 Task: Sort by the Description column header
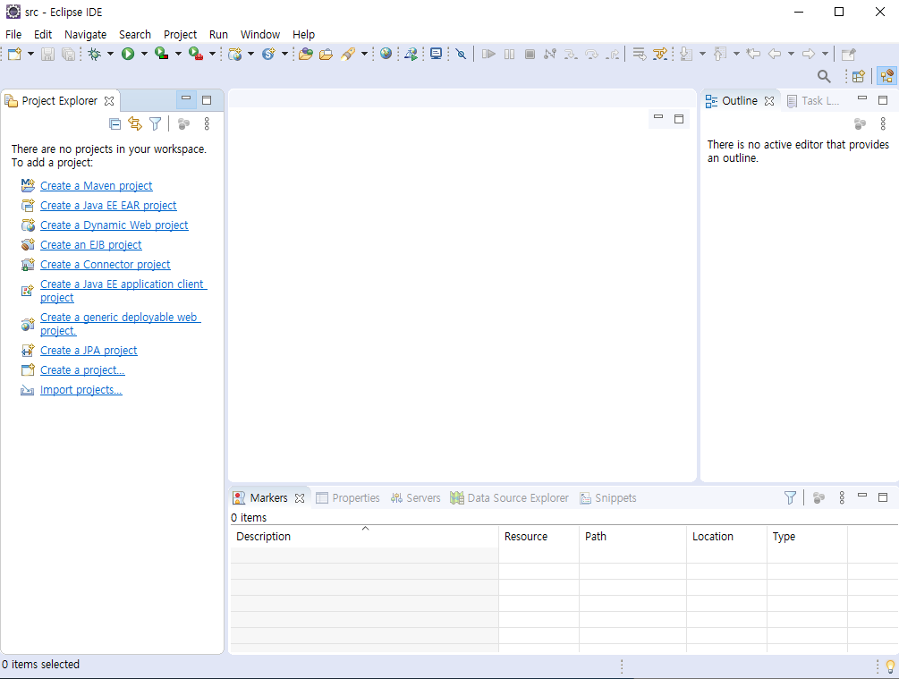point(364,536)
